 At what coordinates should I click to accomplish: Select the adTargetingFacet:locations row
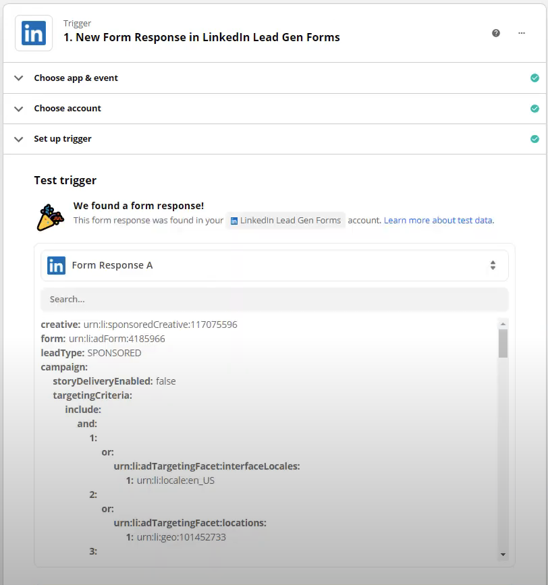[190, 523]
